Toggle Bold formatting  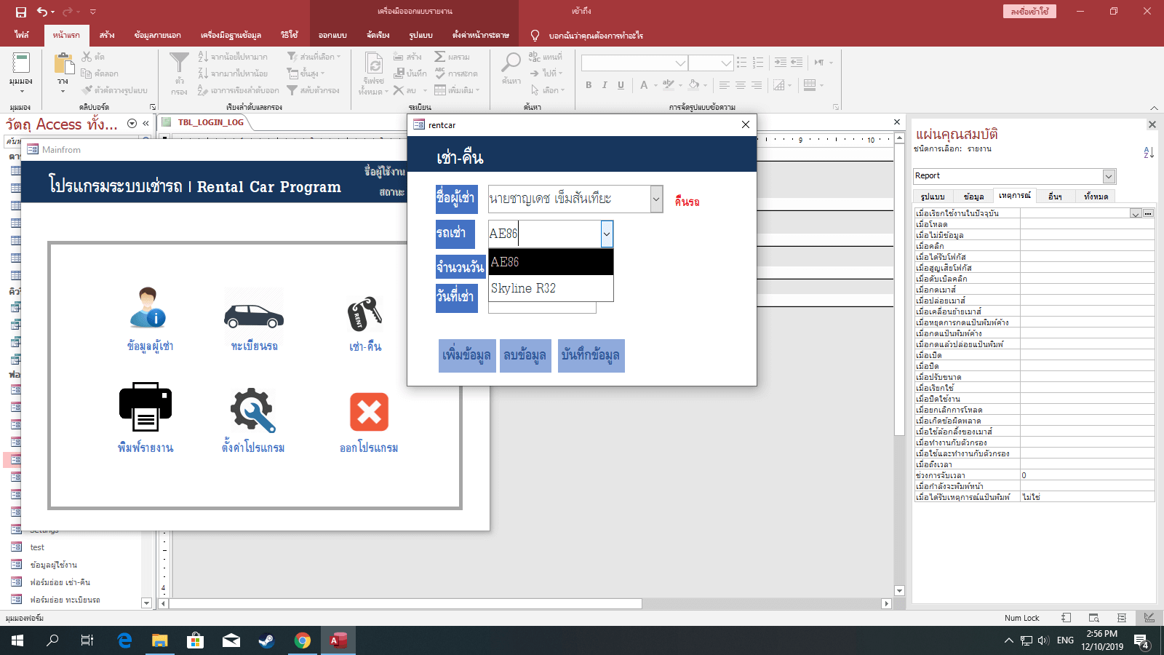[x=589, y=85]
